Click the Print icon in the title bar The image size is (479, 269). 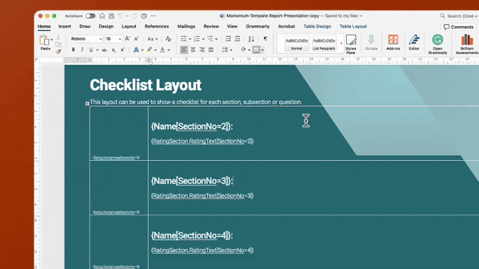[143, 16]
